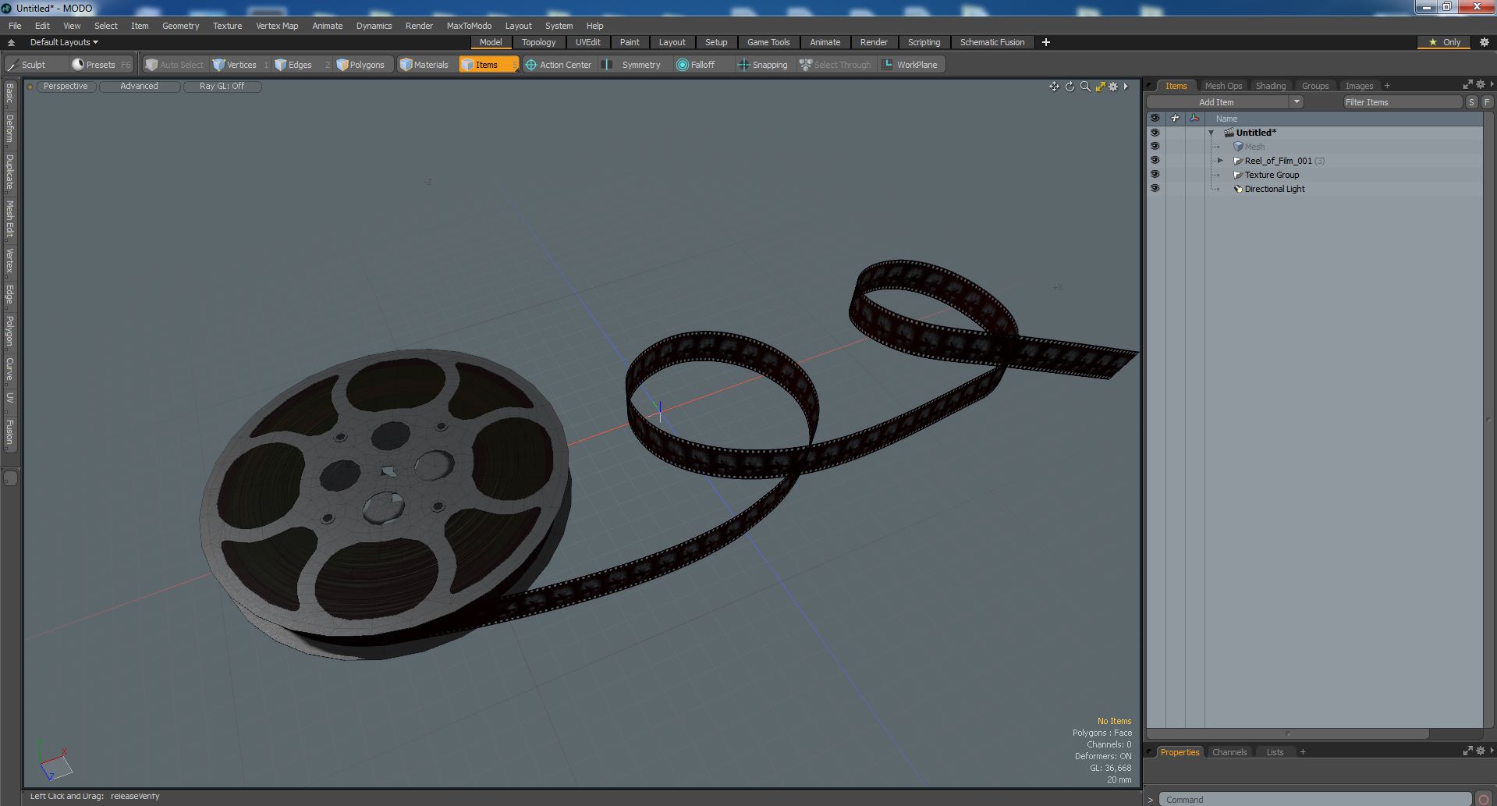The image size is (1497, 806).
Task: Click the S filter button
Action: pyautogui.click(x=1471, y=102)
